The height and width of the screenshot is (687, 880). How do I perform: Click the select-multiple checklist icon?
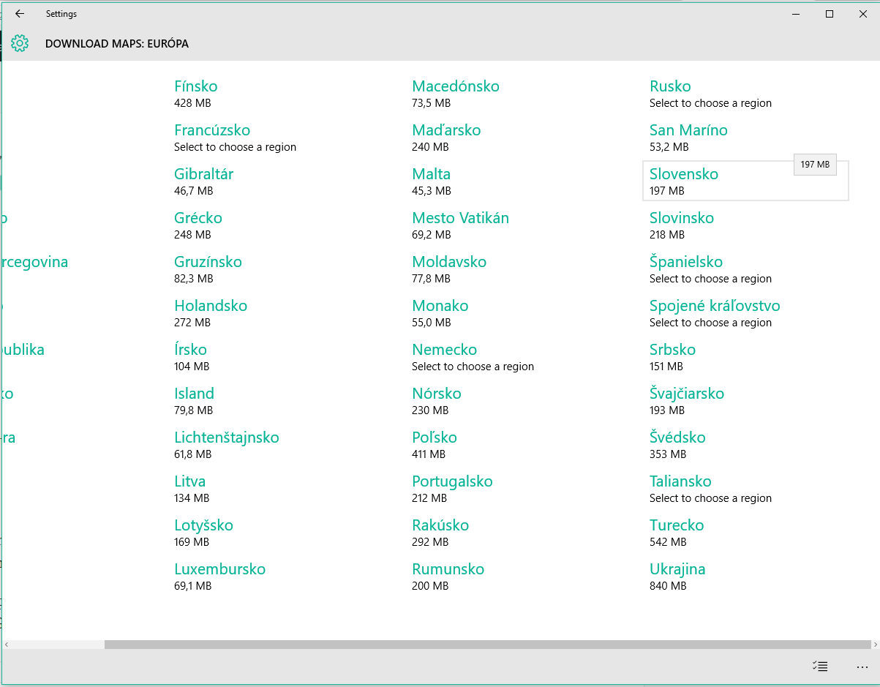coord(820,666)
